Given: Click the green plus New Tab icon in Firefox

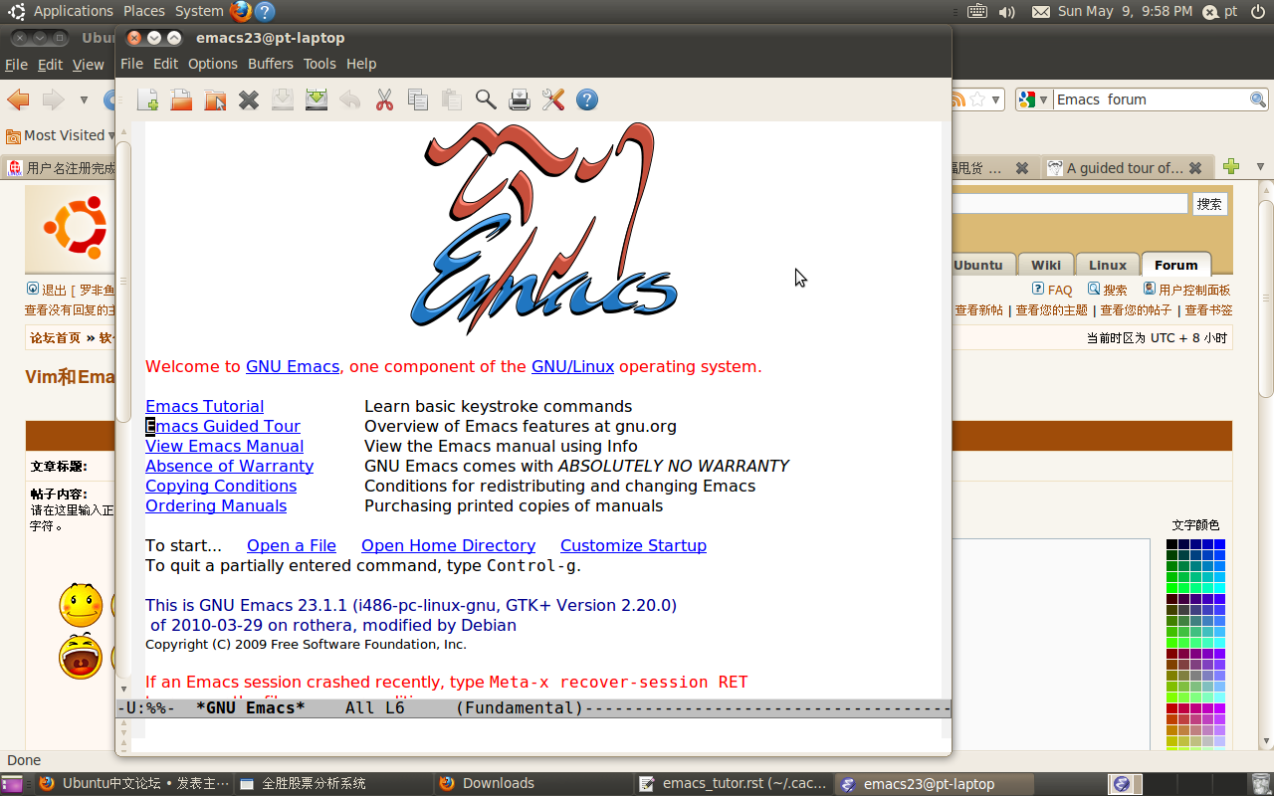Looking at the screenshot, I should click(x=1231, y=167).
